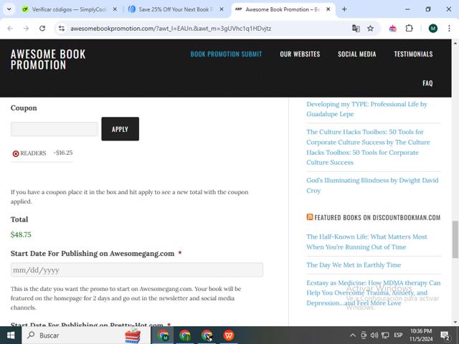Click the ESP language indicator

[x=399, y=335]
